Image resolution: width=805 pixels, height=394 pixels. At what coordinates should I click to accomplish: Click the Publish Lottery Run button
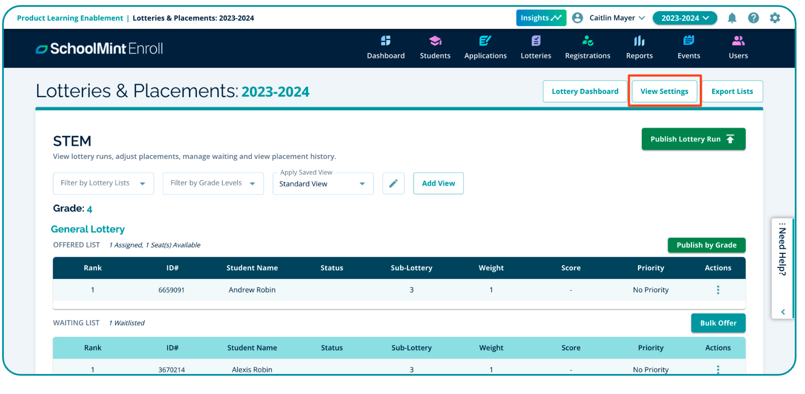coord(693,139)
